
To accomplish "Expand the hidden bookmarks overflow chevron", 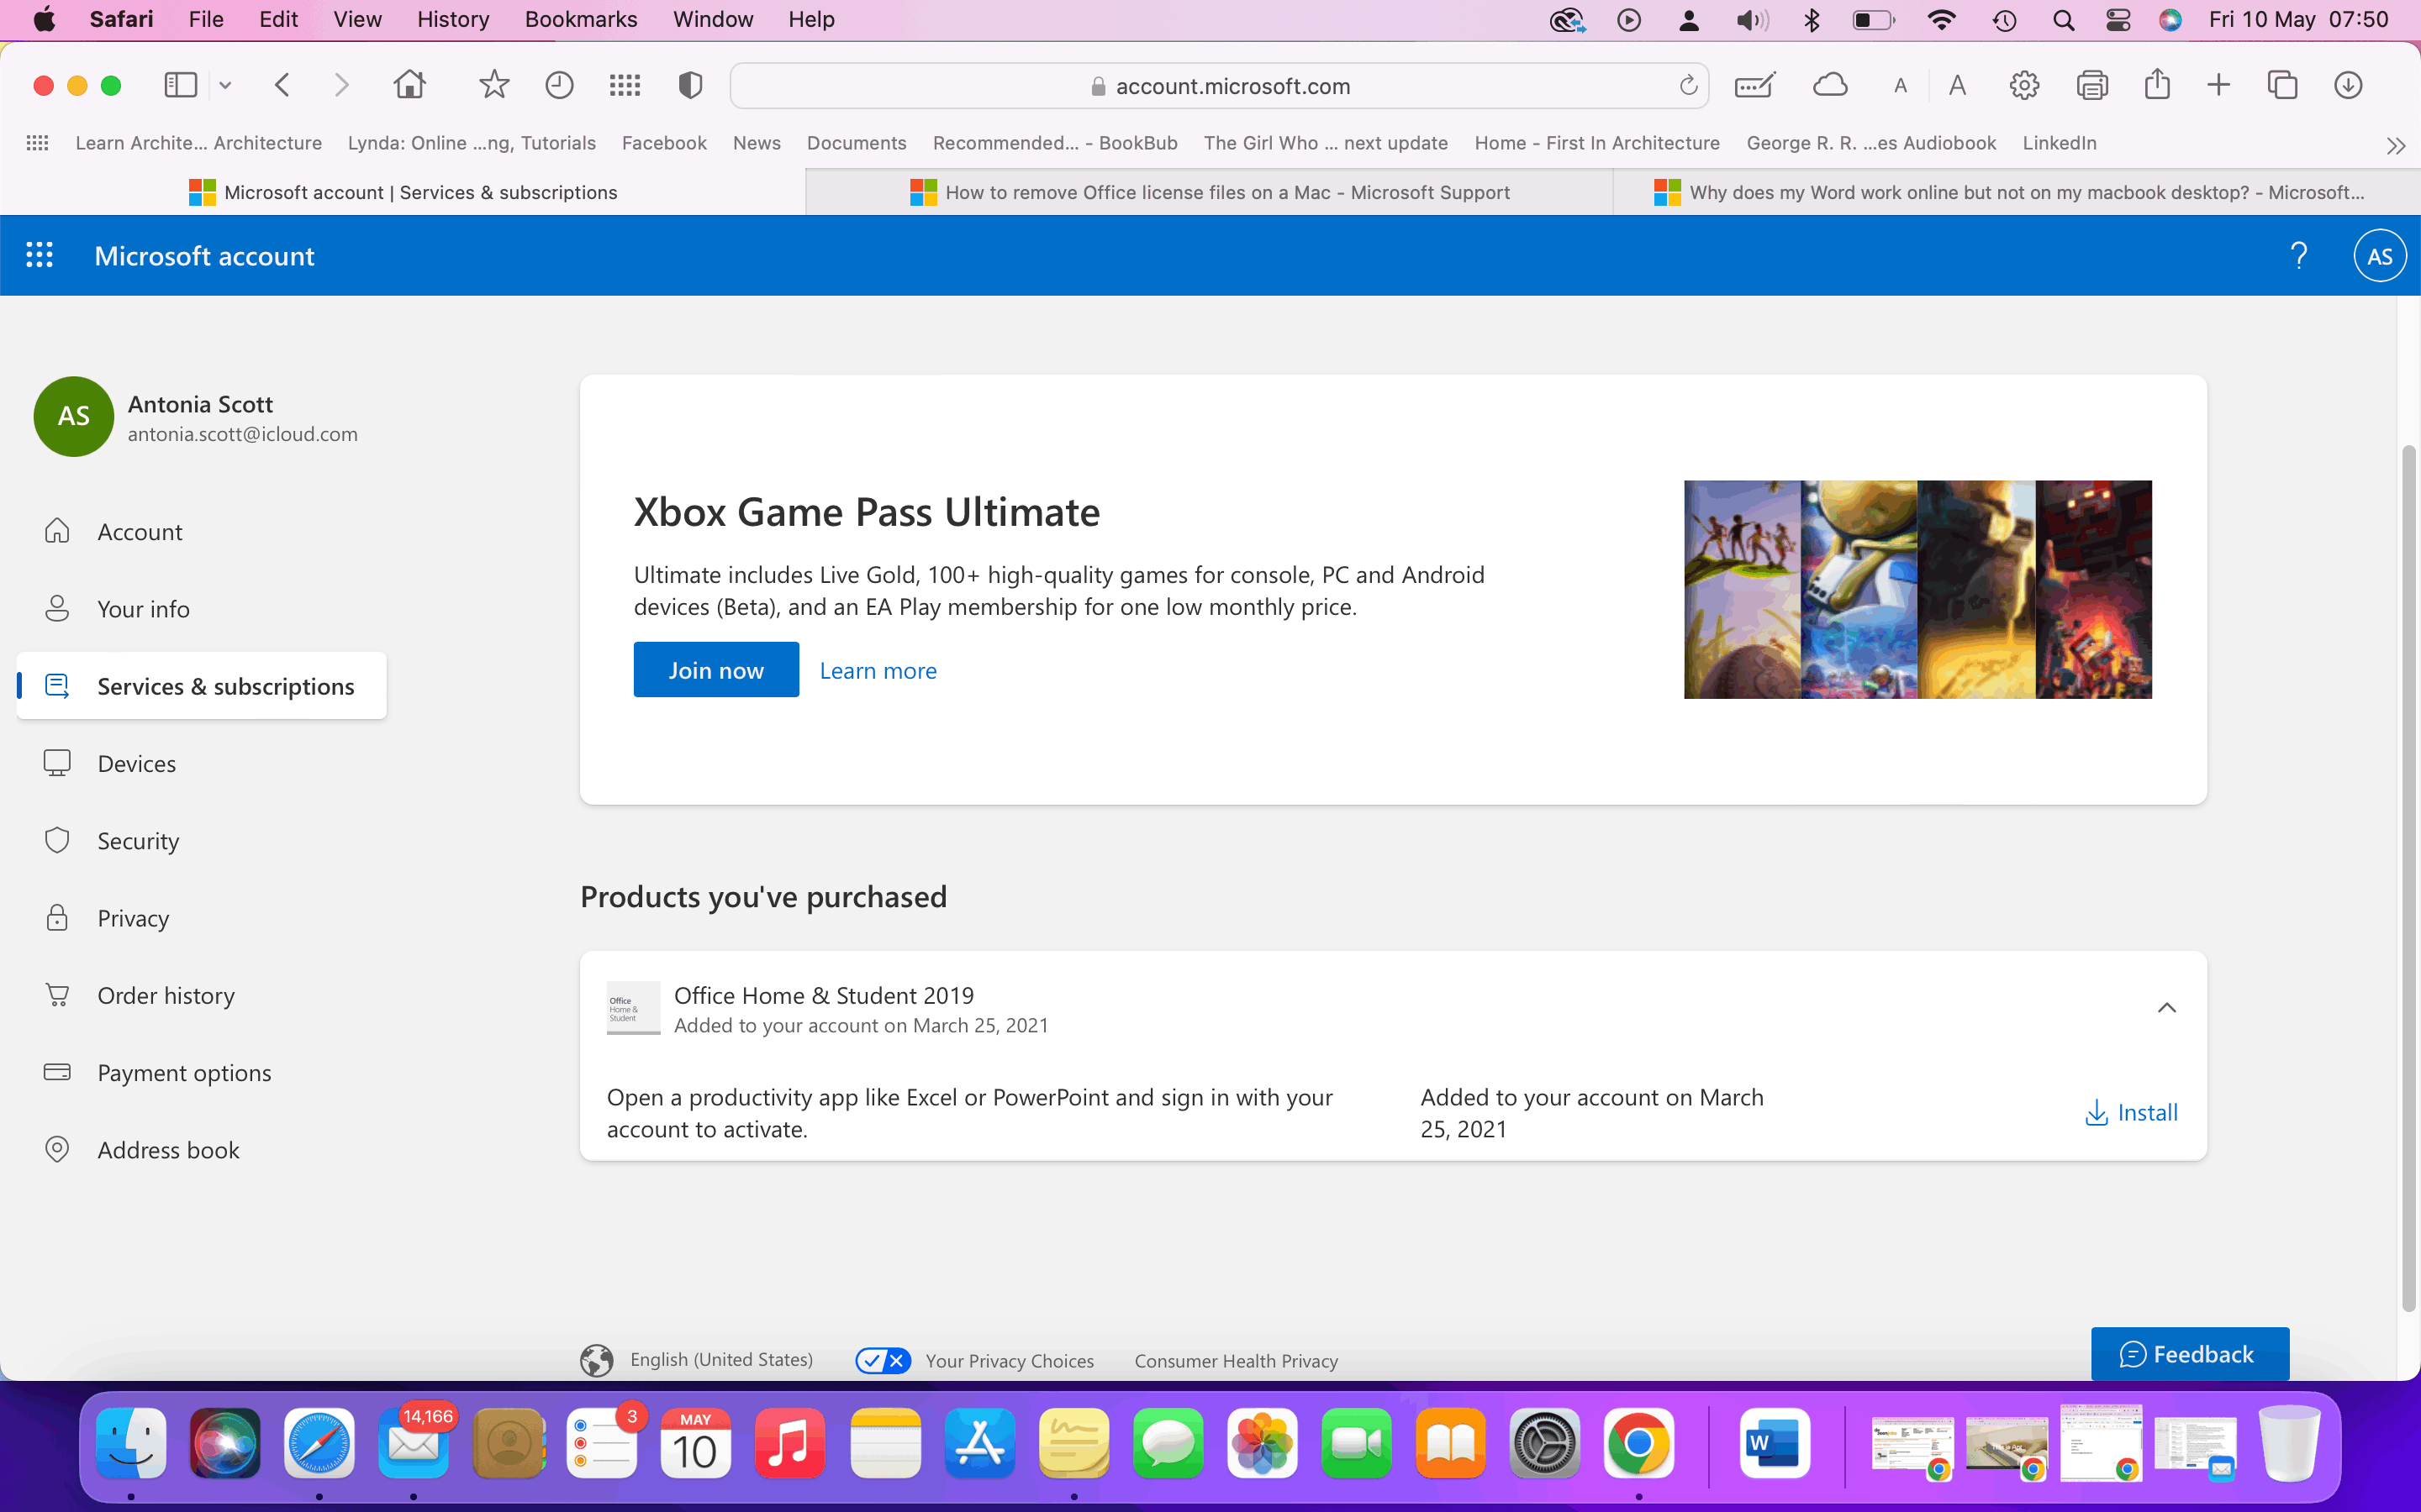I will 2395,146.
